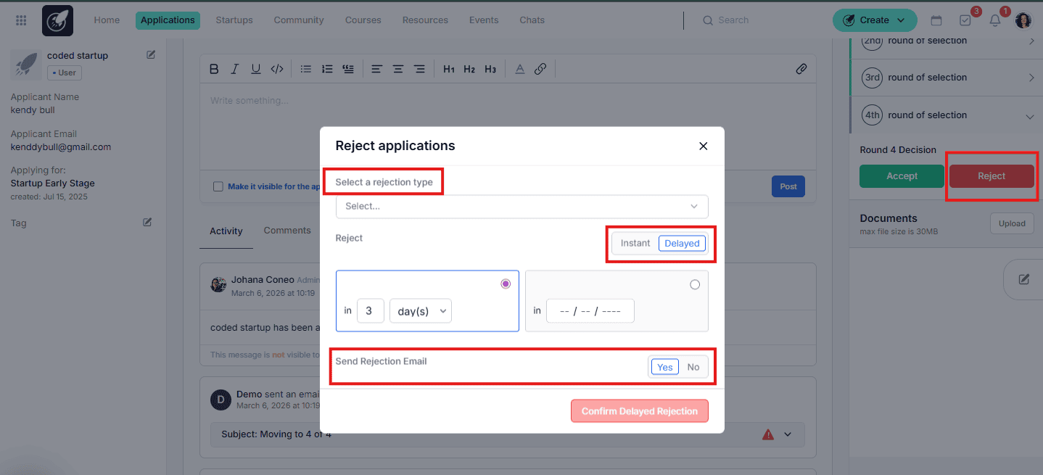
Task: Open the Startups menu item
Action: [x=234, y=20]
